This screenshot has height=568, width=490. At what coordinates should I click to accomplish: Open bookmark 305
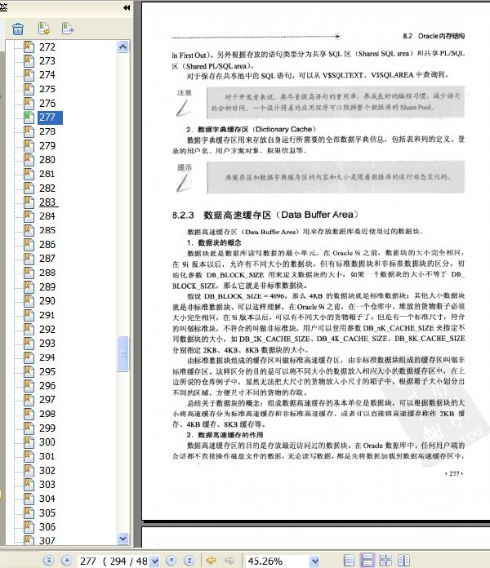pos(47,513)
